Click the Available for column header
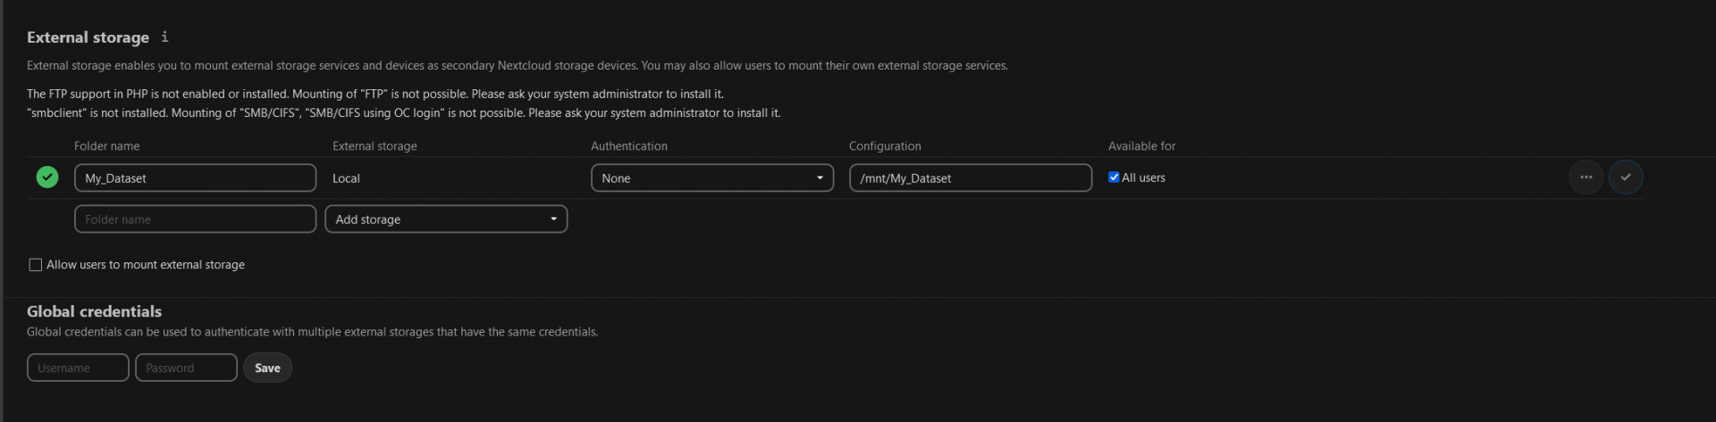1716x422 pixels. click(1141, 146)
